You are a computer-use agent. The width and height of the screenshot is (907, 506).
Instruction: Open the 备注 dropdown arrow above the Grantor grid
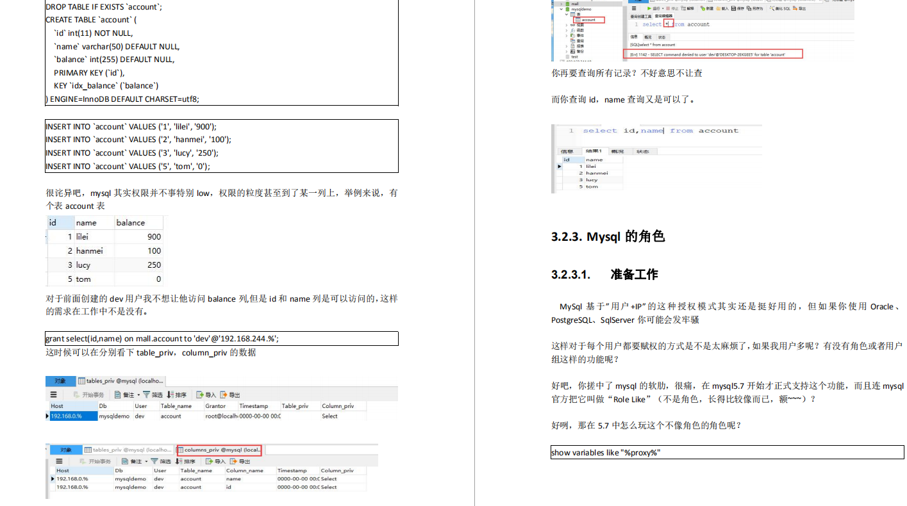pyautogui.click(x=137, y=395)
